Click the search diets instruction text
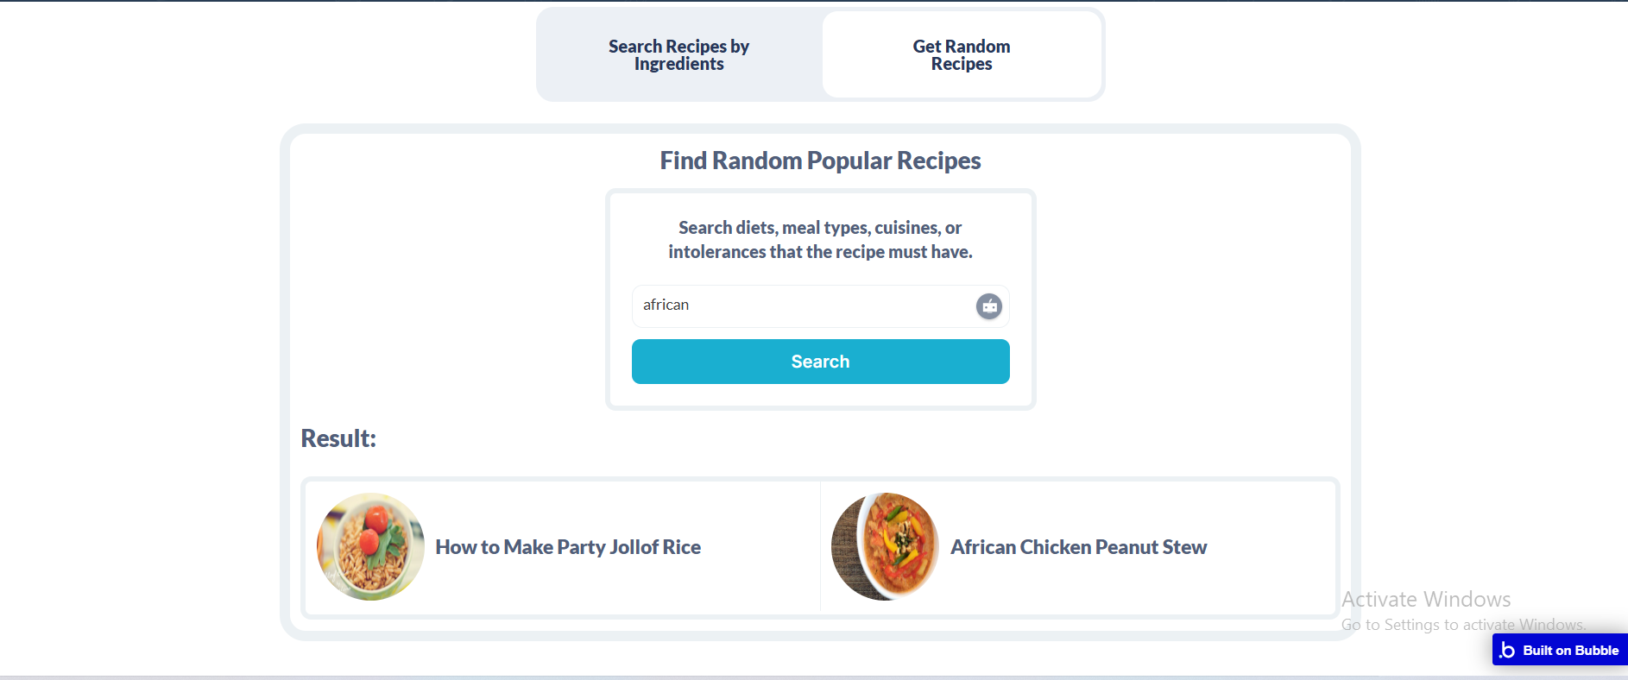The width and height of the screenshot is (1628, 680). [820, 240]
